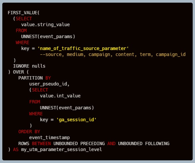This screenshot has width=195, height=163.
Task: Click the PARTITION BY line
Action: click(x=34, y=78)
